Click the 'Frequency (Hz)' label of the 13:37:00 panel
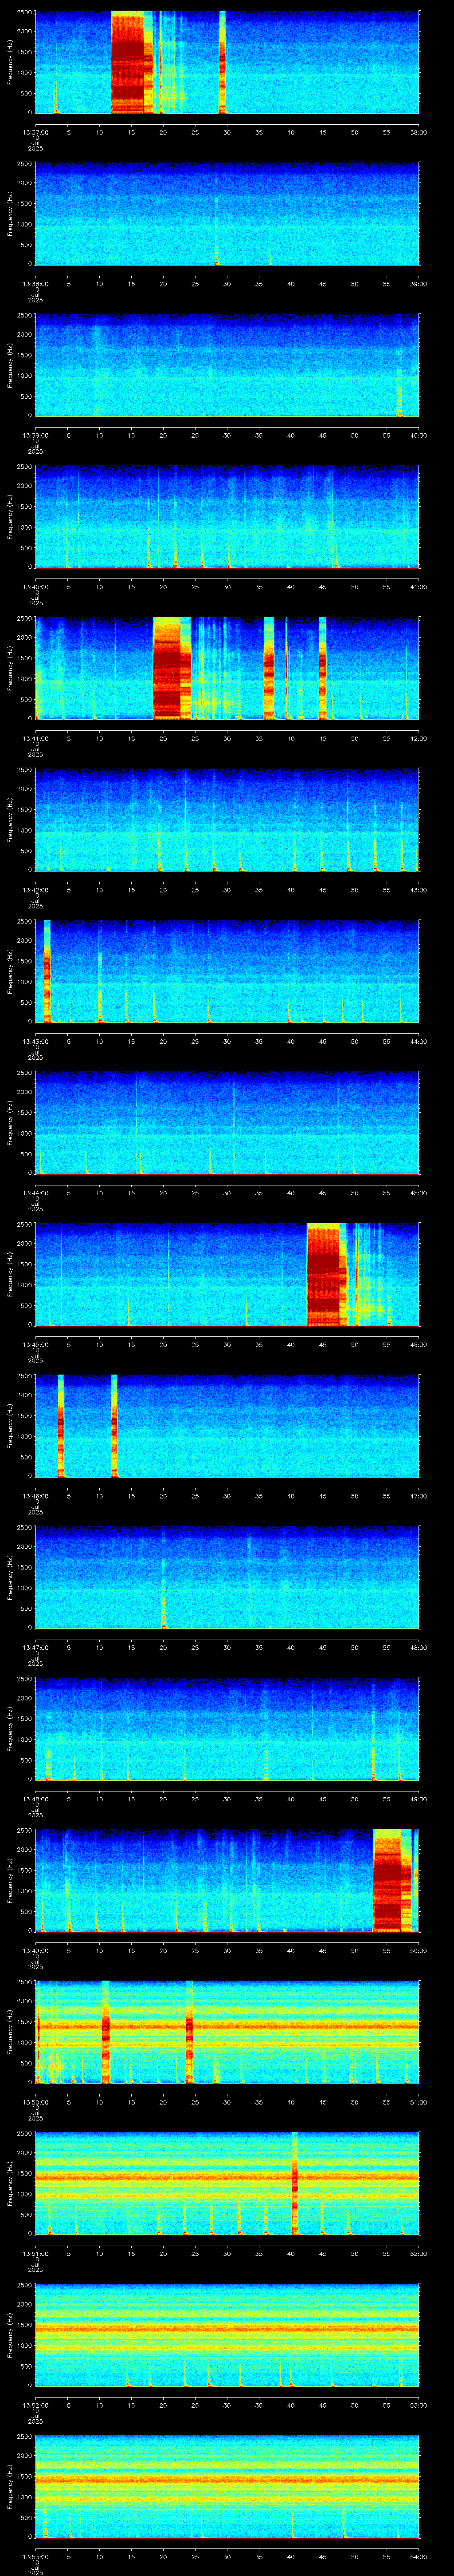The height and width of the screenshot is (2576, 454). point(10,62)
